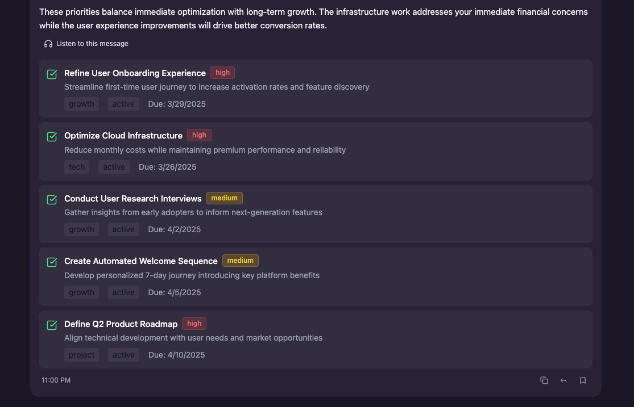The height and width of the screenshot is (407, 634).
Task: Click the growth tag on Refine User Onboarding
Action: pyautogui.click(x=81, y=104)
